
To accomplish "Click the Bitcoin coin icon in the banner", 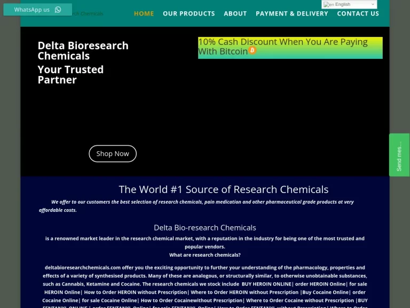I will [x=253, y=50].
